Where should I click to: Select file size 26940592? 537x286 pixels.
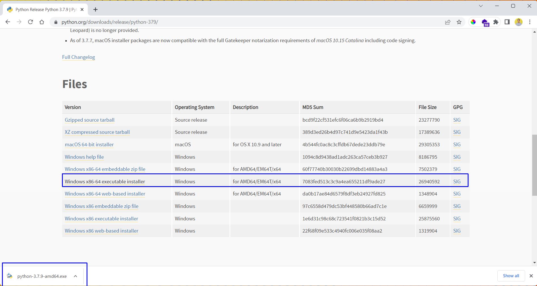click(429, 182)
